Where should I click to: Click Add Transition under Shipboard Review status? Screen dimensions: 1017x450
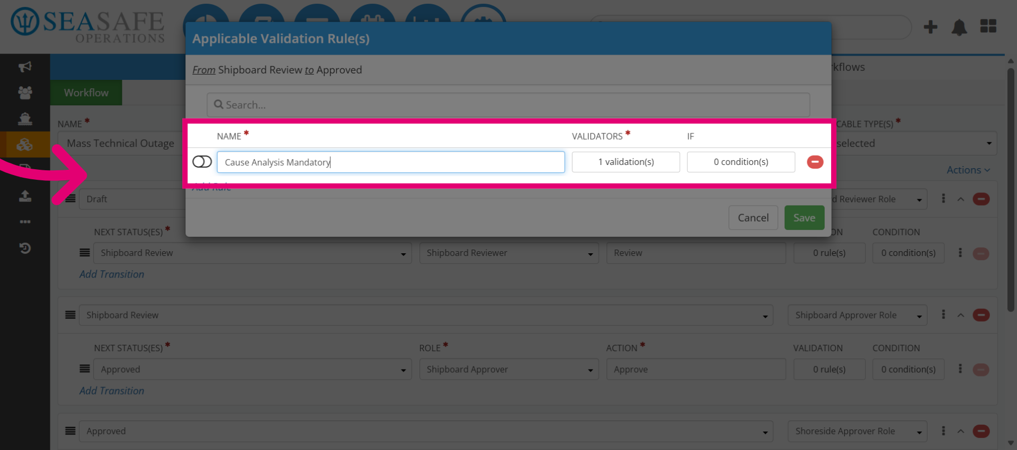pyautogui.click(x=112, y=391)
